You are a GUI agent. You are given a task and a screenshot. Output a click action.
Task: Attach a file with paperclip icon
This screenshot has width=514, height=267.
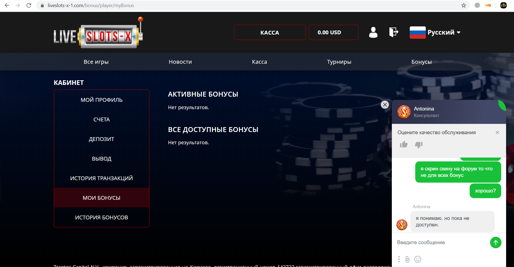(x=407, y=259)
